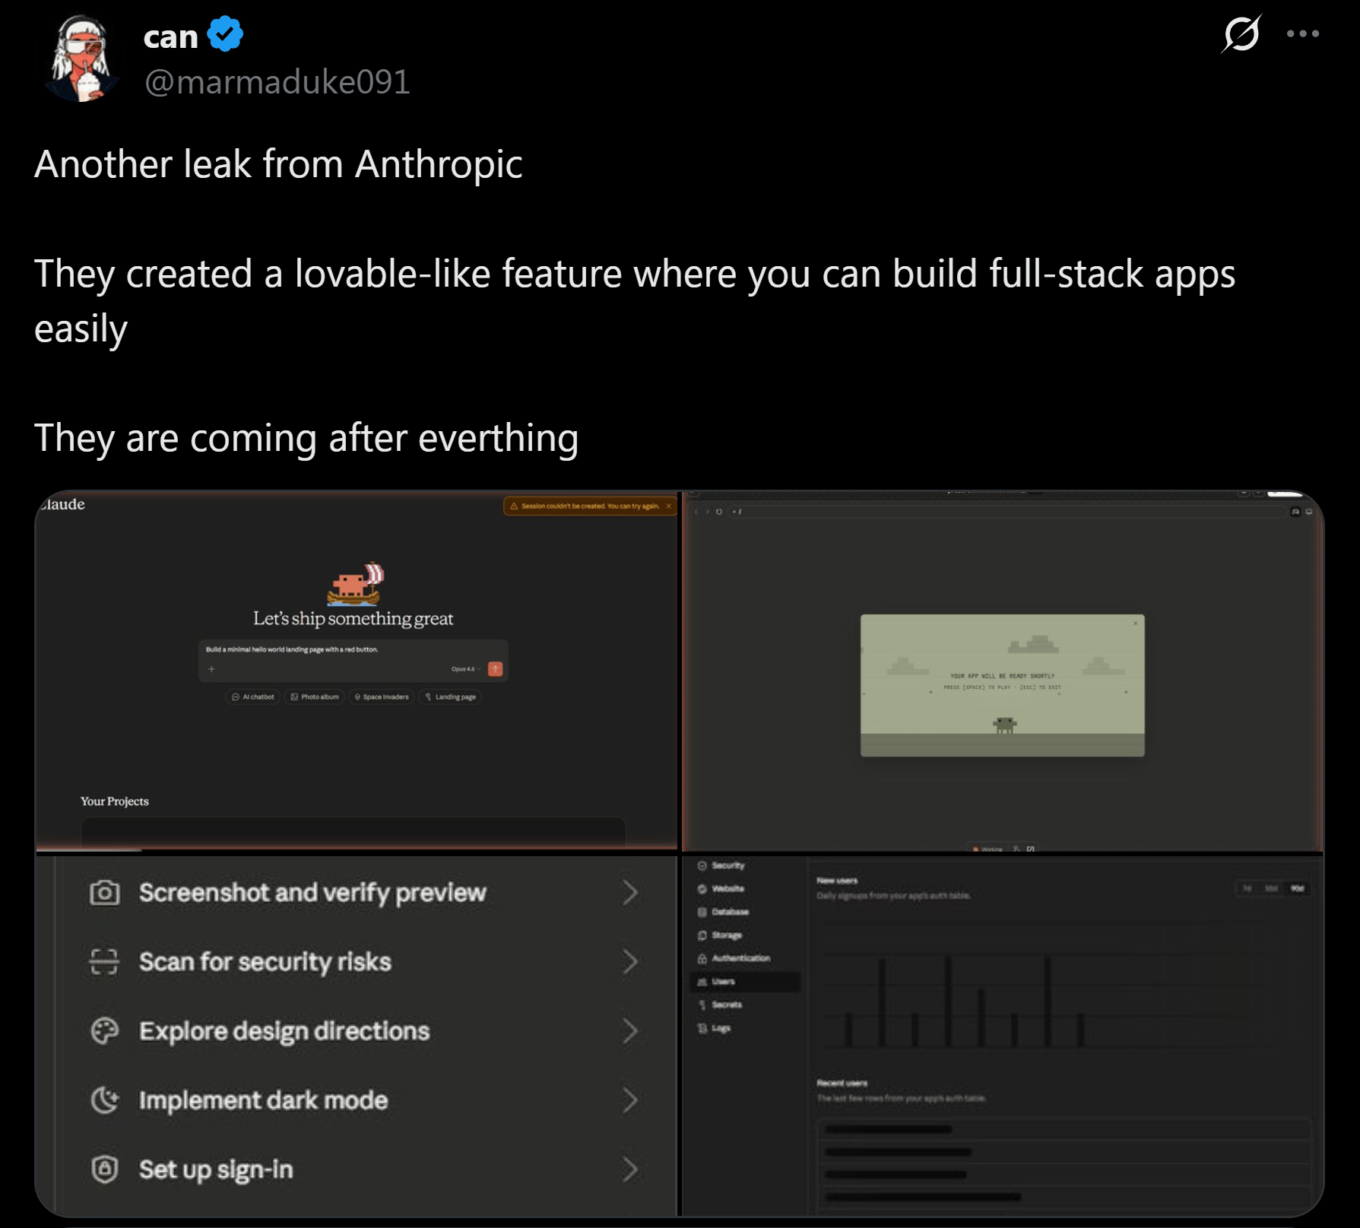
Task: Open the Opus 4.6 model dropdown
Action: click(465, 669)
